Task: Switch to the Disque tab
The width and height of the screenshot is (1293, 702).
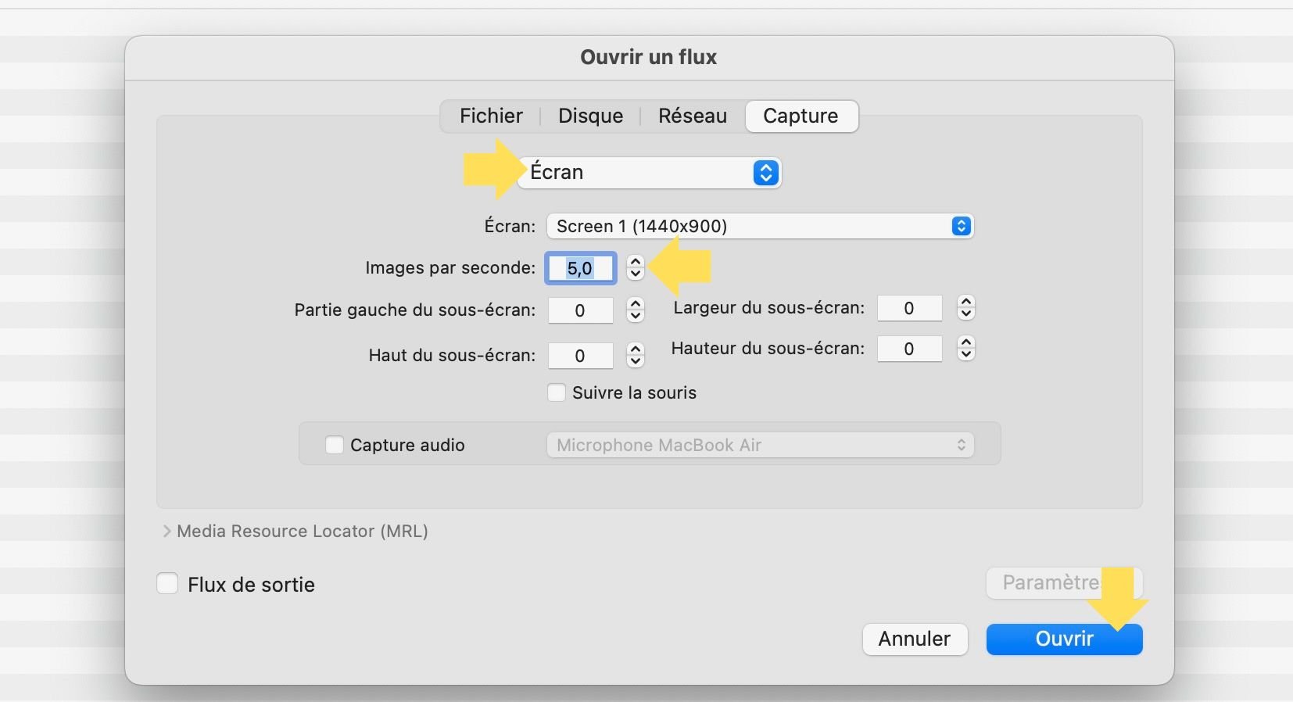Action: click(x=590, y=116)
